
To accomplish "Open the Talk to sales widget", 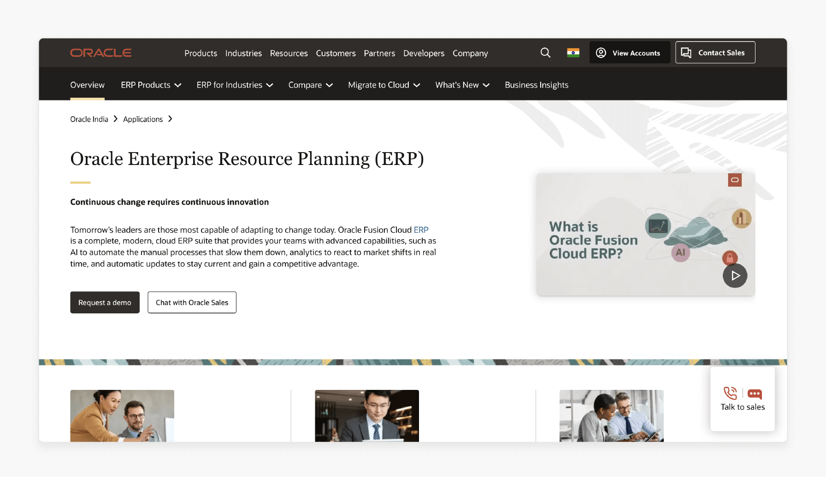I will (743, 399).
